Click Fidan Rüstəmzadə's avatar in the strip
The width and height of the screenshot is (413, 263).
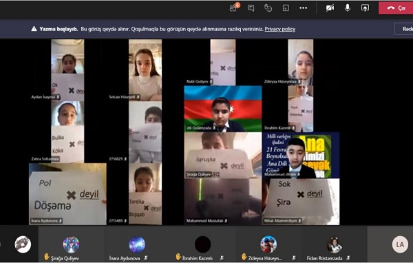click(335, 244)
